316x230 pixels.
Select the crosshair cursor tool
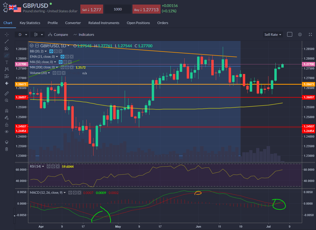[x=7, y=34]
